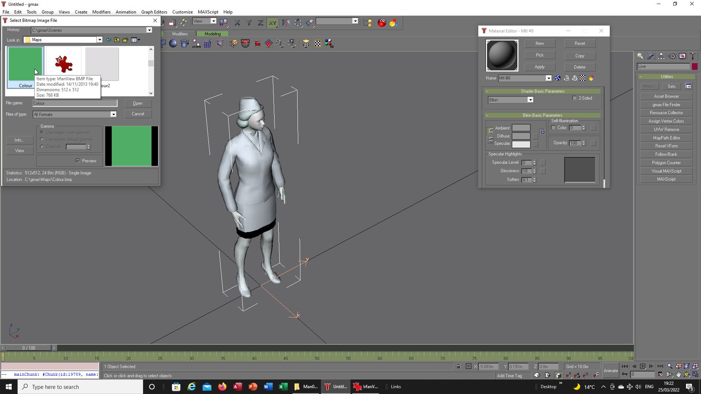Jump to end of animation

coord(660,366)
